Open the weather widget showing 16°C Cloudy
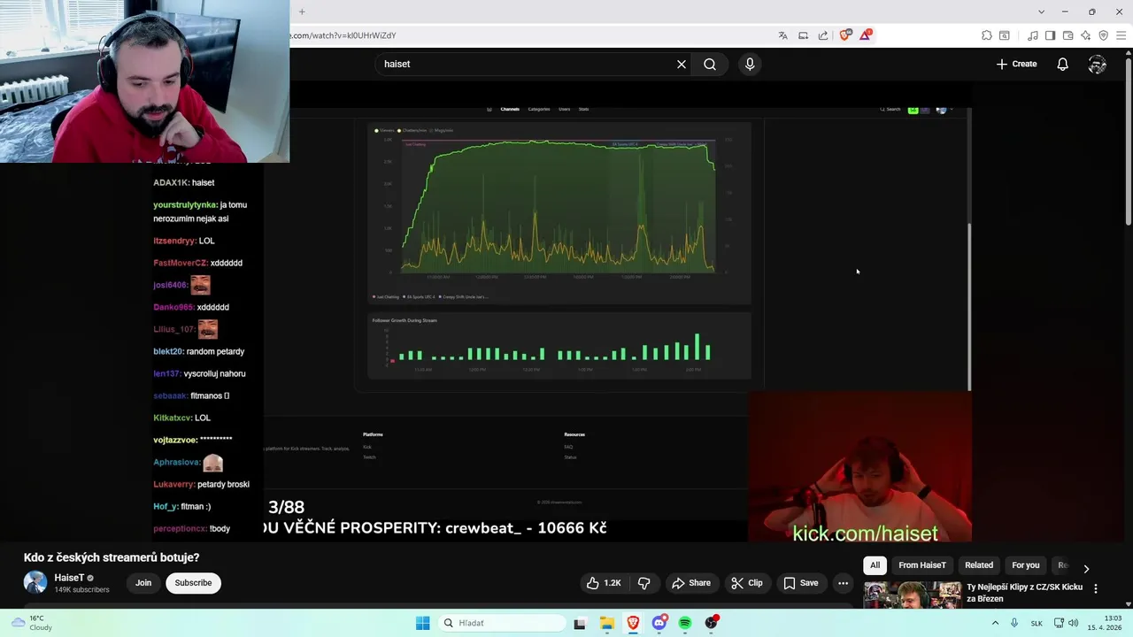This screenshot has height=637, width=1133. [30, 623]
